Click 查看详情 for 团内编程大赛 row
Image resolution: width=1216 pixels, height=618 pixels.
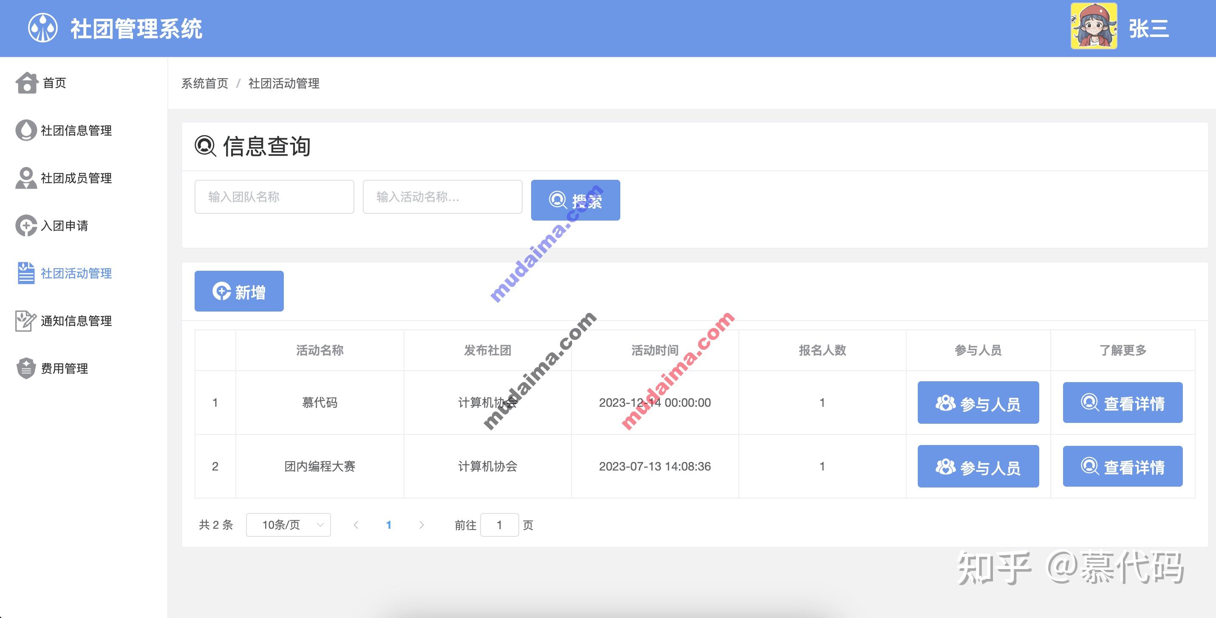click(x=1123, y=466)
